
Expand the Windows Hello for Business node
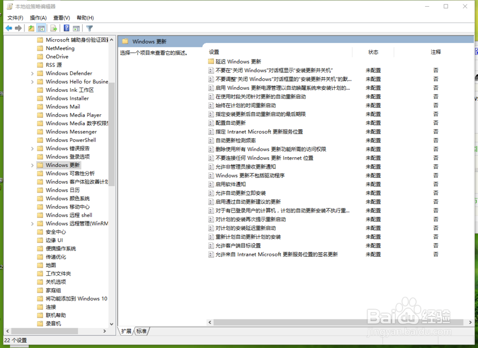tap(33, 82)
